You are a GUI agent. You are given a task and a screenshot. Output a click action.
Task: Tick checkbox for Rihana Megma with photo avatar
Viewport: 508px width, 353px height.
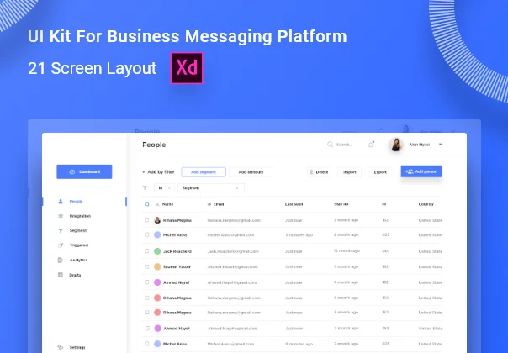tap(146, 220)
